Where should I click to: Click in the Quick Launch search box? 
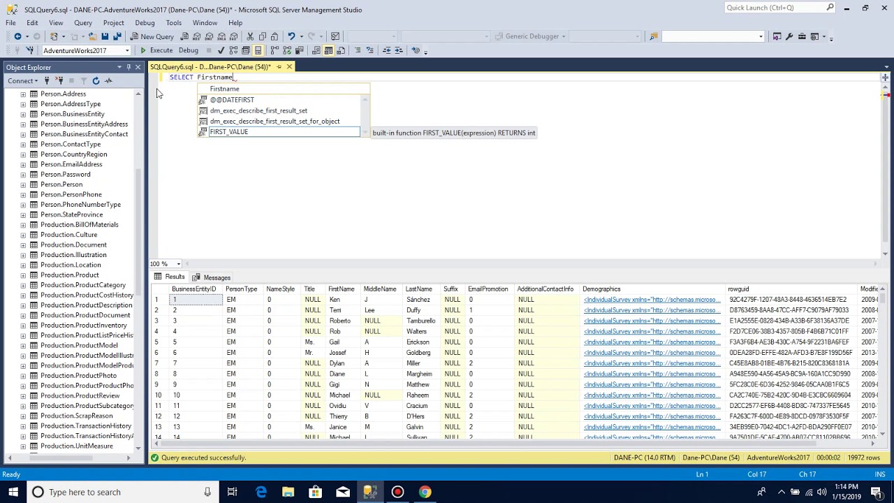[x=775, y=8]
